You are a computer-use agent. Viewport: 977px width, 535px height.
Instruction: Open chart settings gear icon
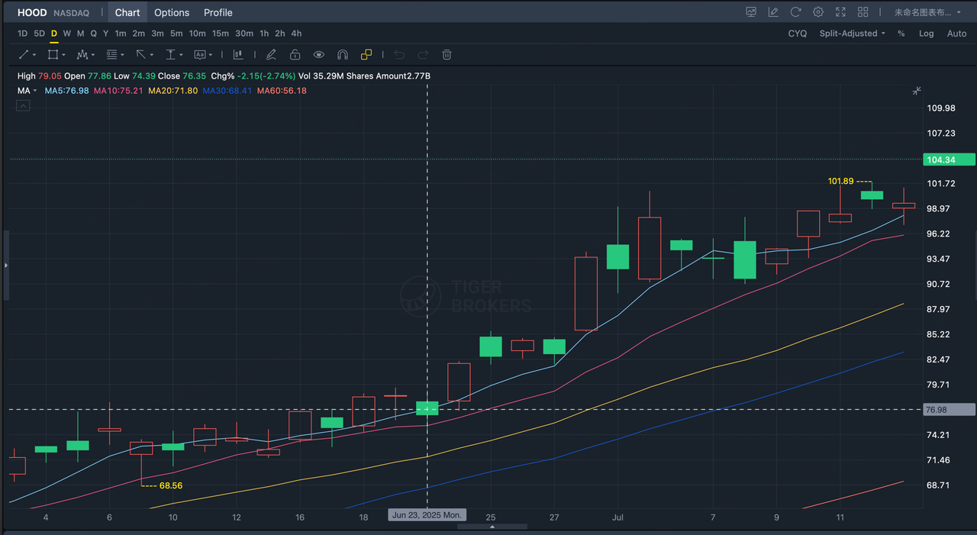pyautogui.click(x=818, y=12)
